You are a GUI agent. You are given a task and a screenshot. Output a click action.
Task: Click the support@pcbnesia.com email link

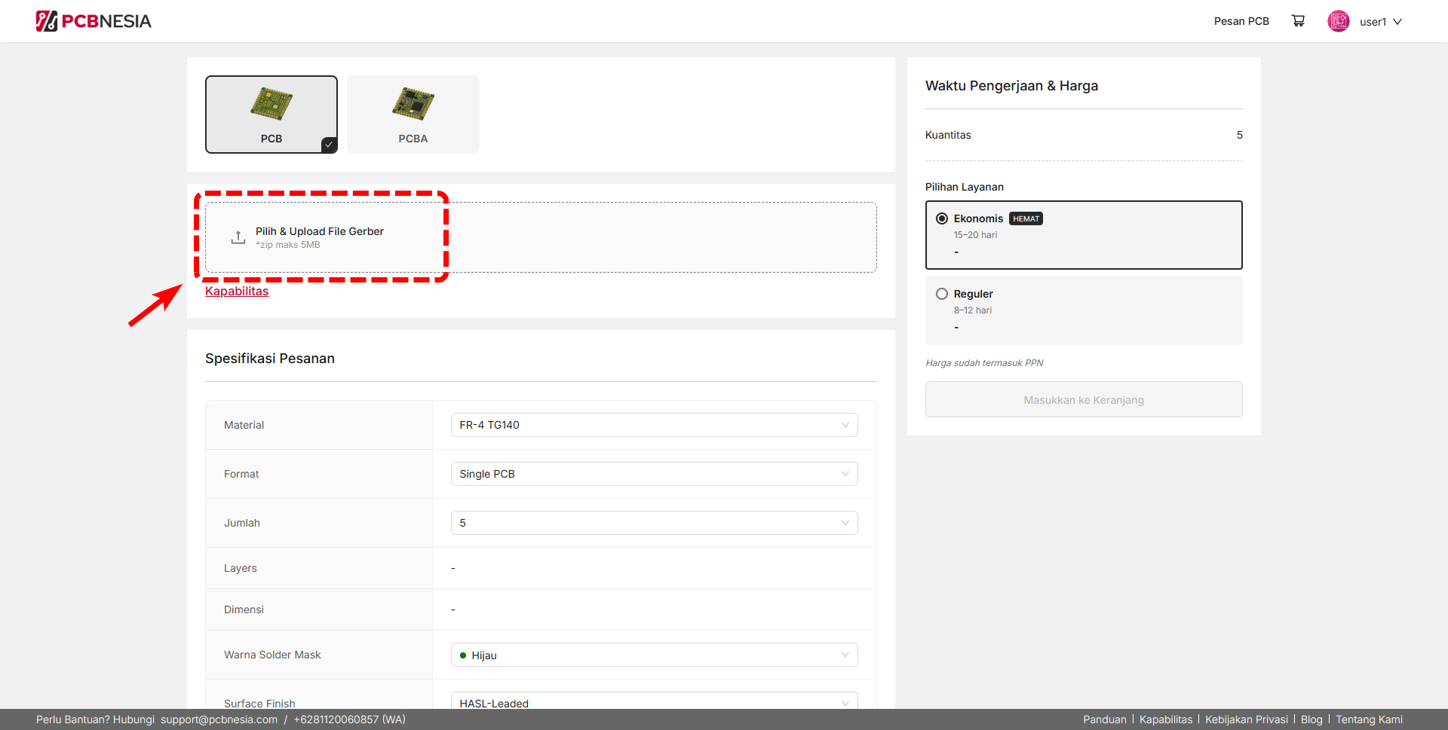coord(219,719)
